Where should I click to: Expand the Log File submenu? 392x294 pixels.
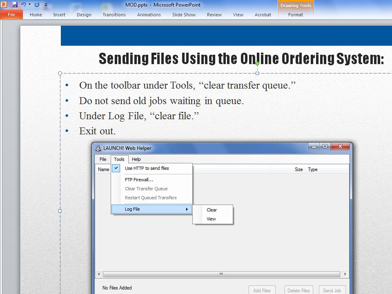pos(152,209)
